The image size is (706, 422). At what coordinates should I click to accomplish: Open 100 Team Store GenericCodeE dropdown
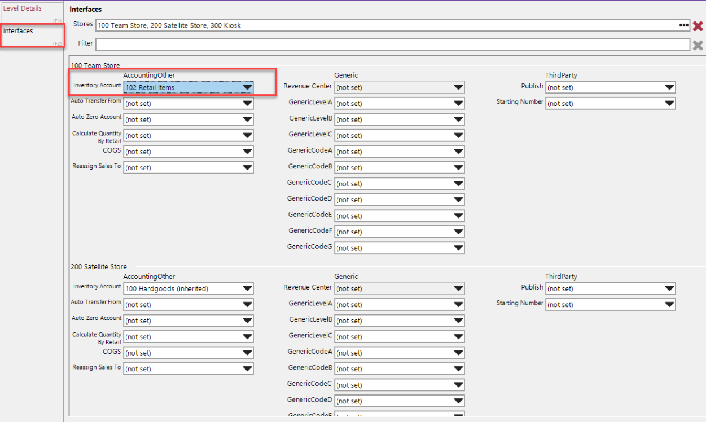400,216
